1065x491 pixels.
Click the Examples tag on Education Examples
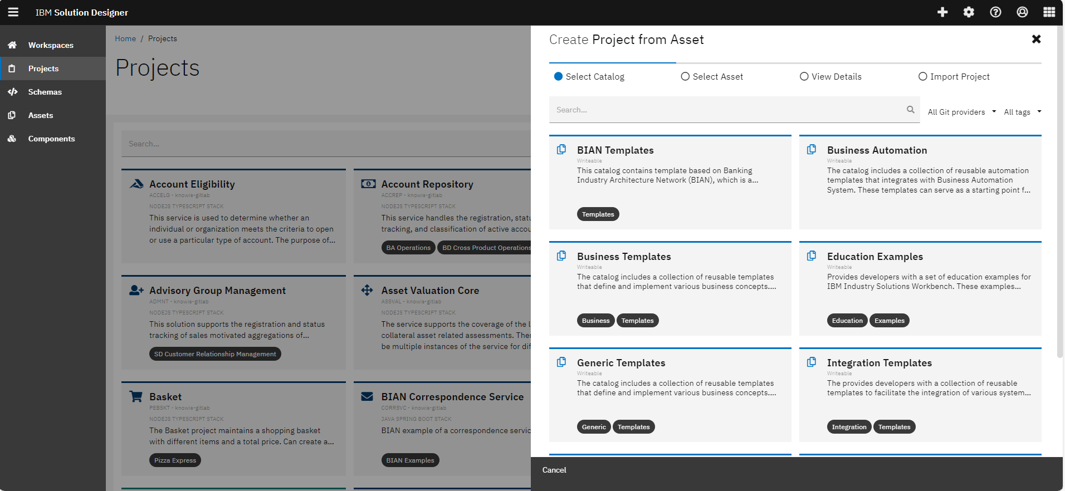(889, 321)
